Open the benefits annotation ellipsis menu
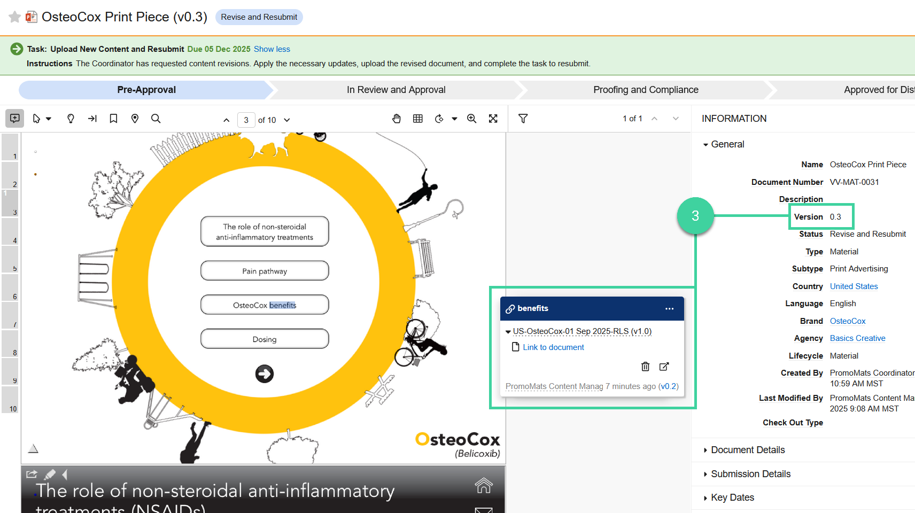 tap(669, 308)
